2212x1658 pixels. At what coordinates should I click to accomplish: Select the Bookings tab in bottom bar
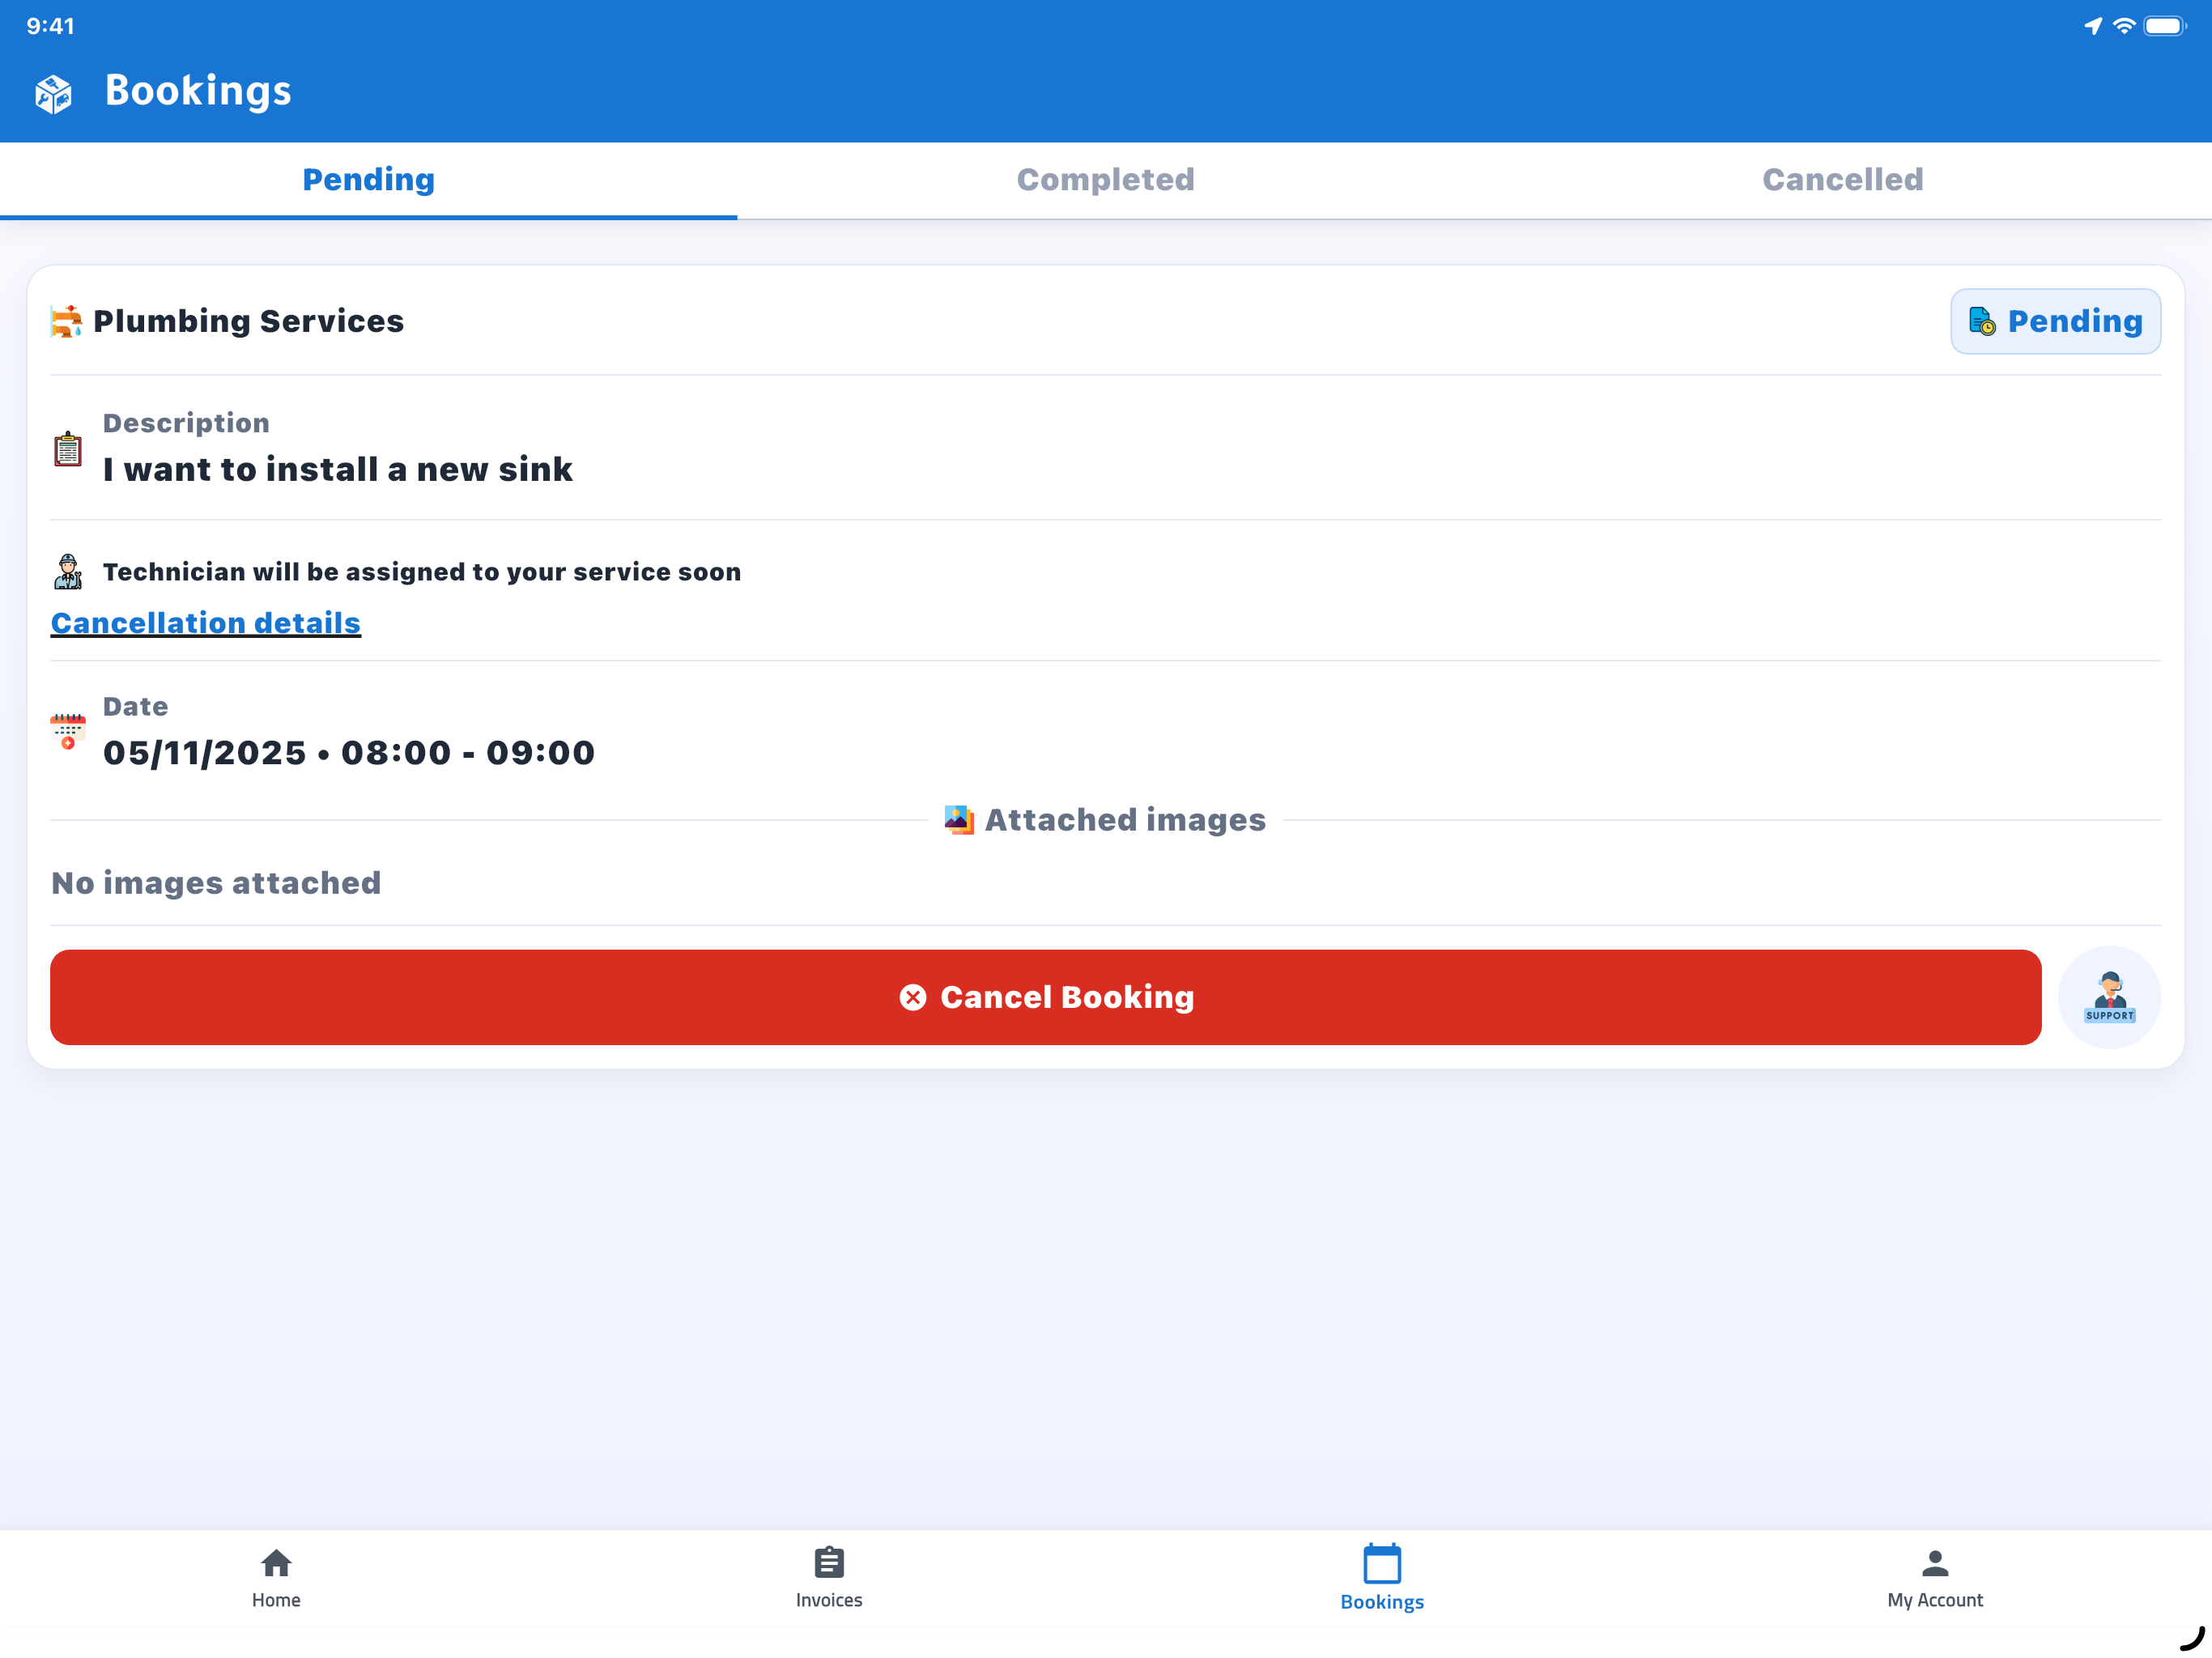(x=1382, y=1578)
